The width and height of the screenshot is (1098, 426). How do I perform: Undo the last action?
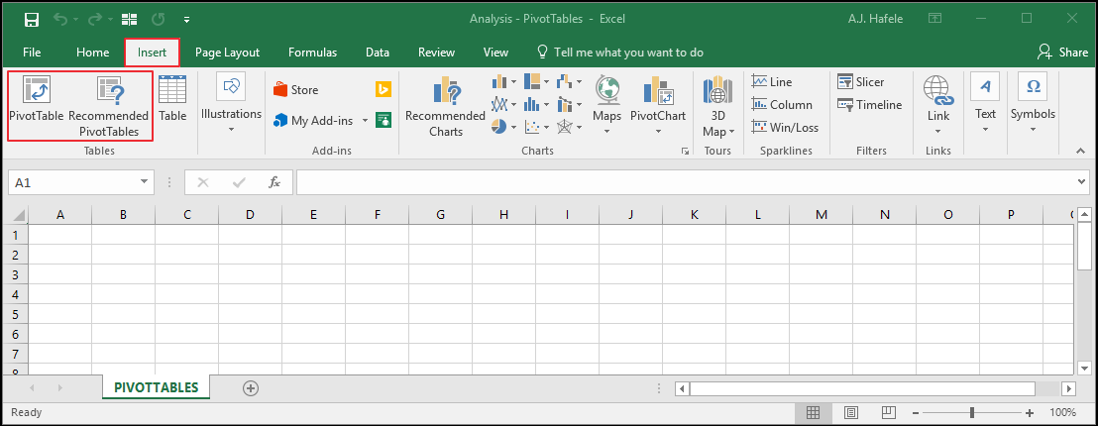tap(60, 18)
